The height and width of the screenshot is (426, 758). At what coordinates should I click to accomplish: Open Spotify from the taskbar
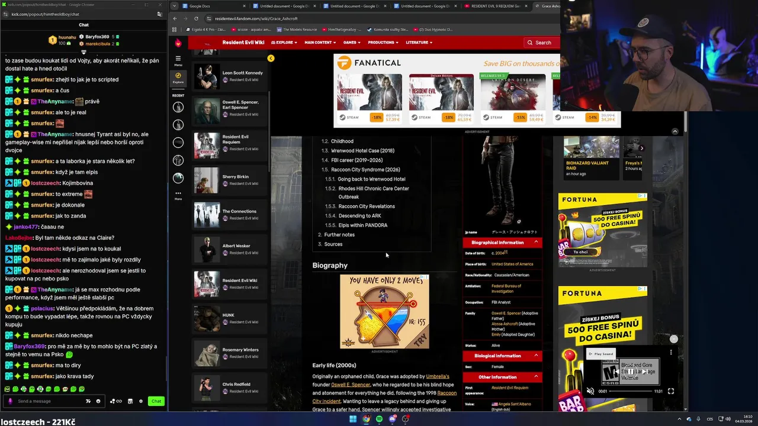(379, 419)
